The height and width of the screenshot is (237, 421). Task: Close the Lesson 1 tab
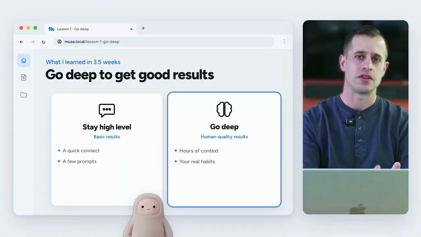131,29
